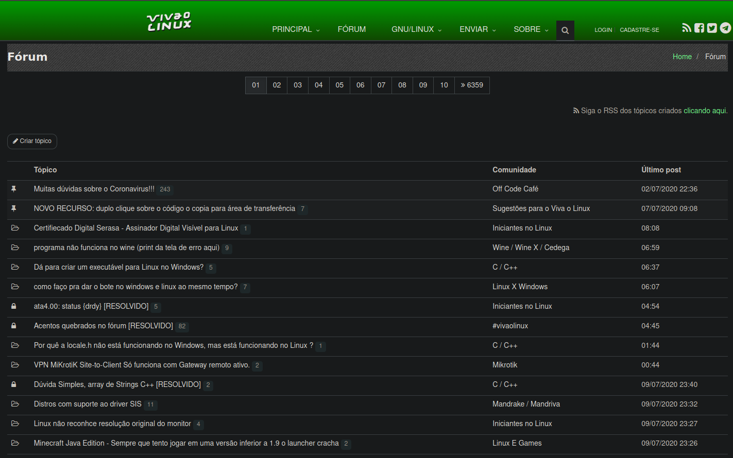Open the search magnifier icon
This screenshot has height=458, width=733.
pos(565,30)
